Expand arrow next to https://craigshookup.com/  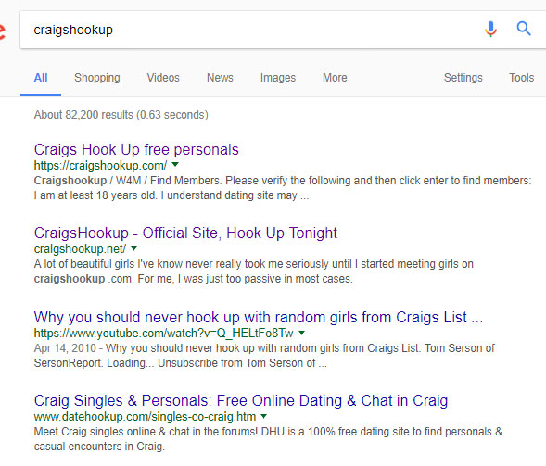175,164
